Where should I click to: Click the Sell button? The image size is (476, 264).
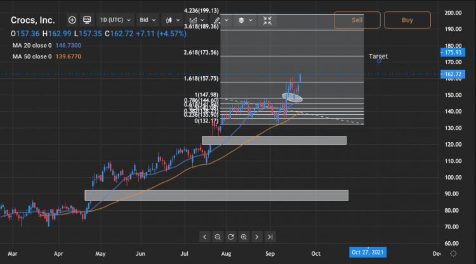click(357, 20)
